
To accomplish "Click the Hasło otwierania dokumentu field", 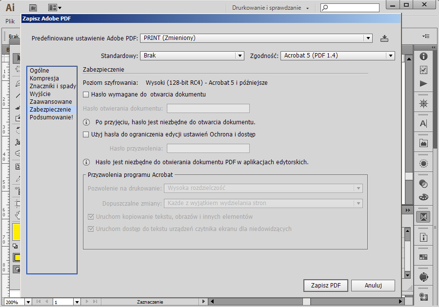I will point(208,109).
